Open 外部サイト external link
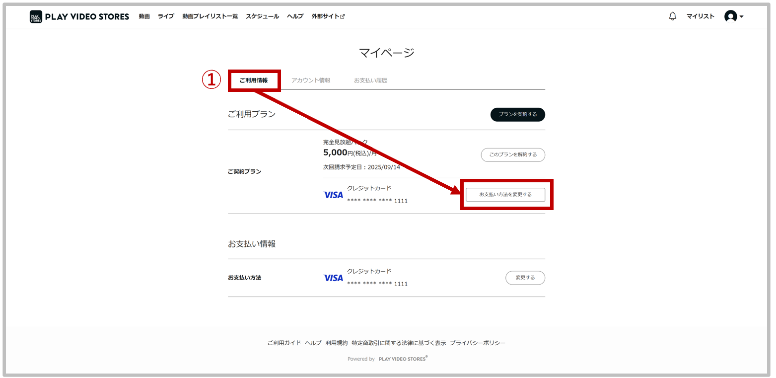The image size is (776, 378). pos(328,16)
